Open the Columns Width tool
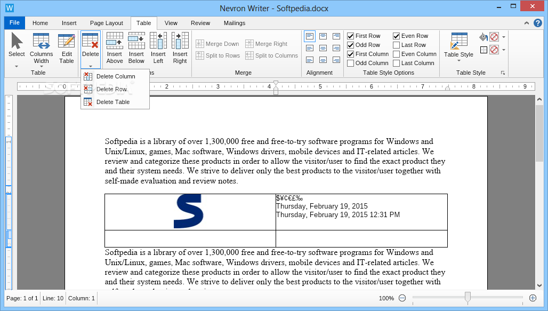 (41, 48)
